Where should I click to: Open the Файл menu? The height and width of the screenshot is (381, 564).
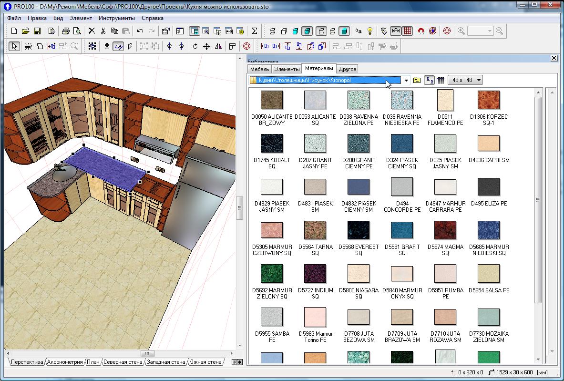(14, 18)
